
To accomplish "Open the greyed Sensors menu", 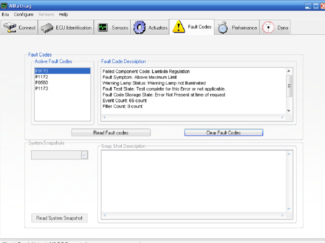I will pyautogui.click(x=46, y=14).
